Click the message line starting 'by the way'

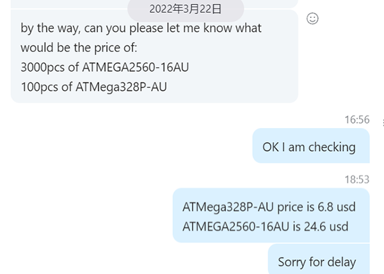click(141, 28)
